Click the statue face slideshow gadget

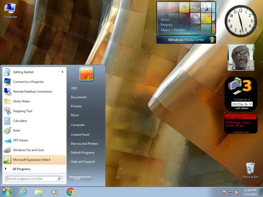click(241, 57)
